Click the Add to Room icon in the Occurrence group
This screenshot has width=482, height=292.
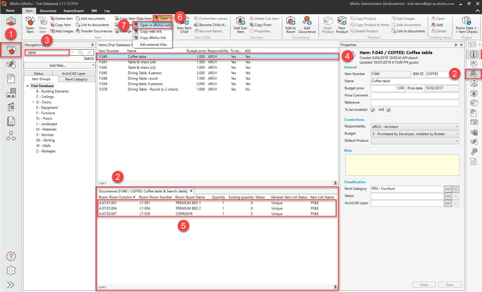[290, 25]
